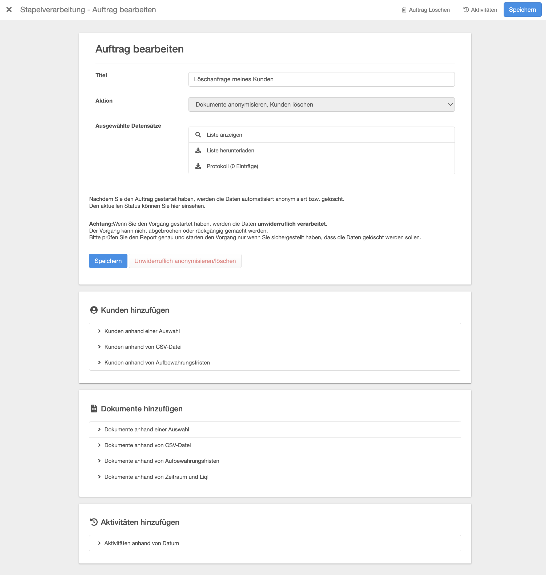Expand Kunden anhand von CSV-Datei
Viewport: 546px width, 575px height.
[143, 347]
